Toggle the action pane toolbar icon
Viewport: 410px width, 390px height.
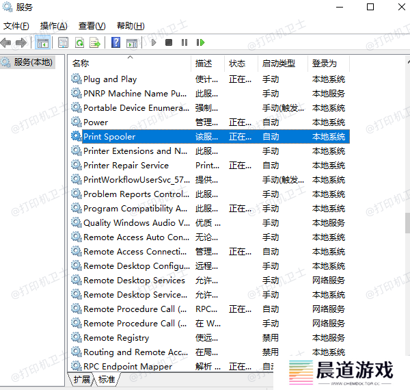pyautogui.click(x=132, y=43)
